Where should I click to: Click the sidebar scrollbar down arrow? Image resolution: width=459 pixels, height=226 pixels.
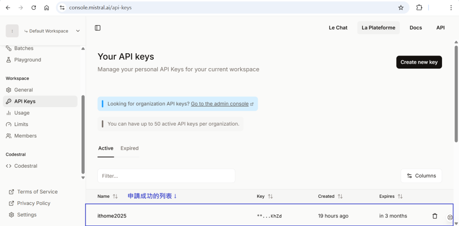pyautogui.click(x=83, y=178)
